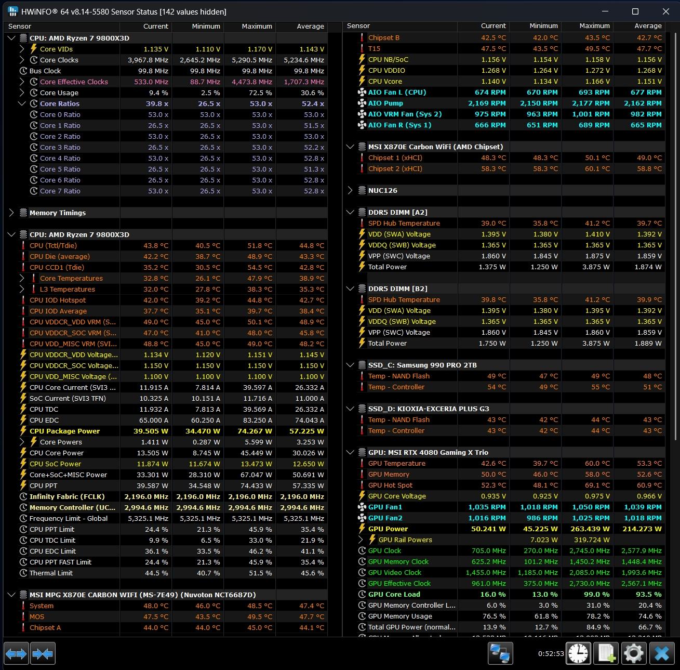Click the HWiNFO logo in the title bar
The image size is (680, 670).
[12, 11]
